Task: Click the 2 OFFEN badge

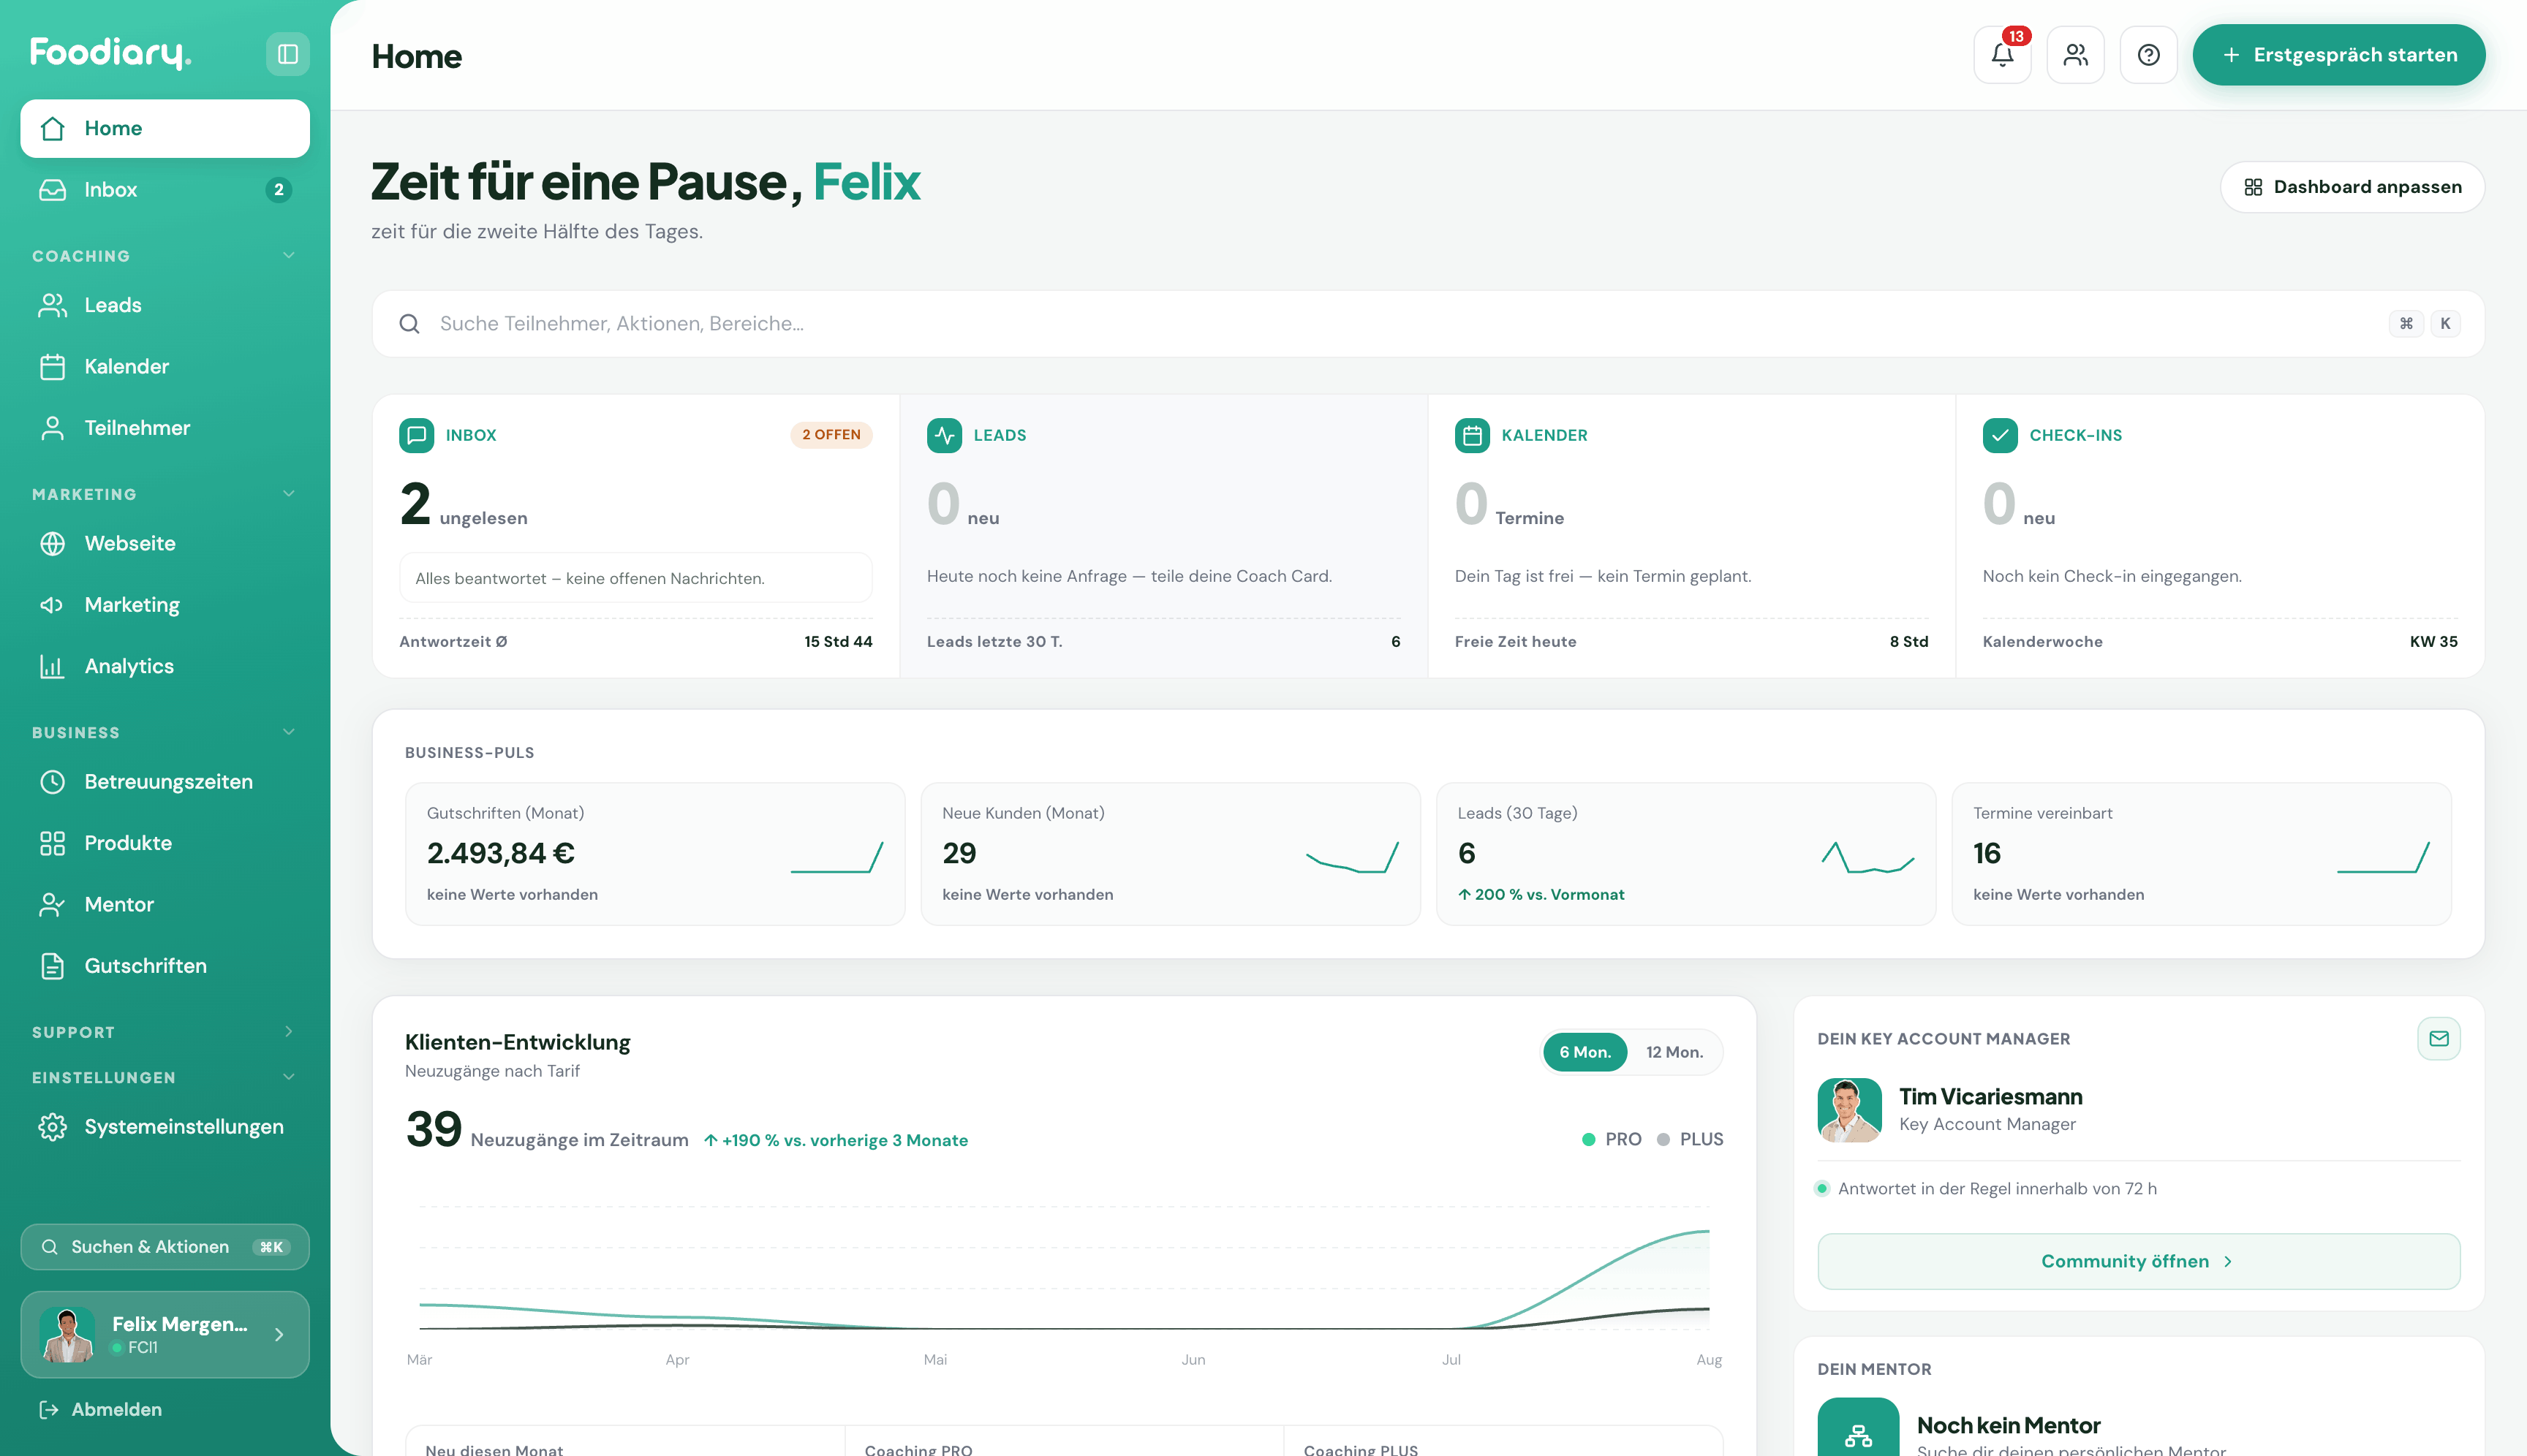Action: [831, 434]
